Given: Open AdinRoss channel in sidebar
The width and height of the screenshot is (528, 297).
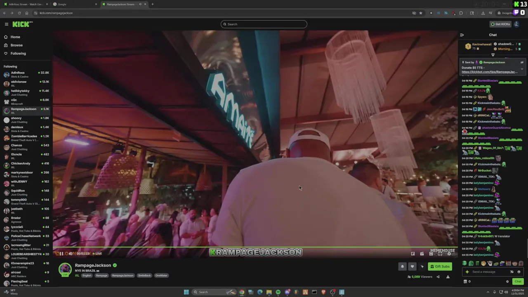Looking at the screenshot, I should point(26,75).
